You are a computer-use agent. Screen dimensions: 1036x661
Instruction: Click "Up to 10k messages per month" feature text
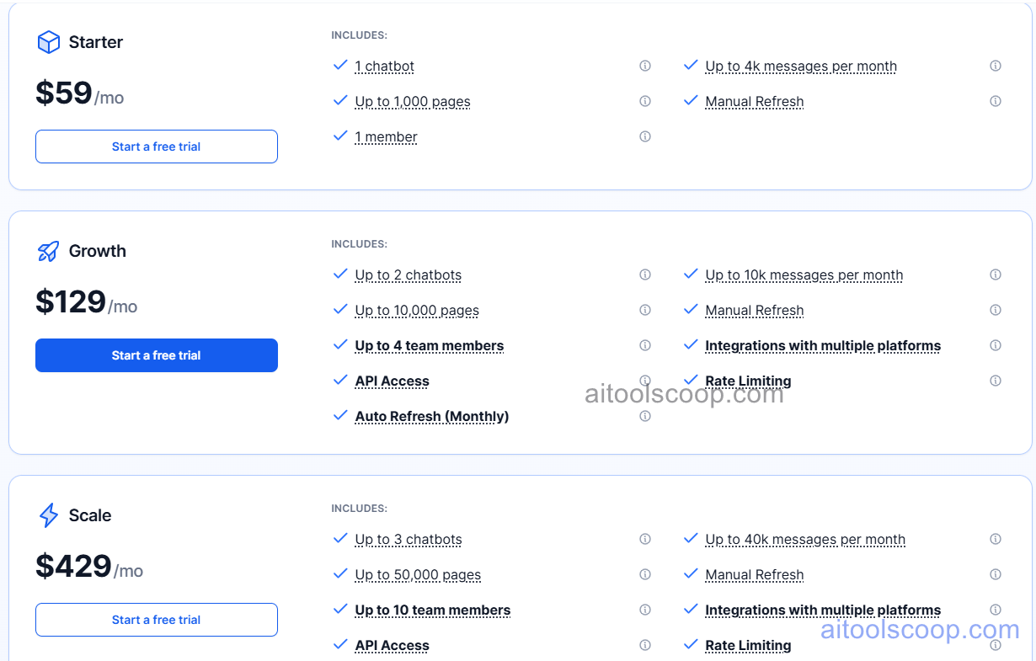[x=804, y=275]
